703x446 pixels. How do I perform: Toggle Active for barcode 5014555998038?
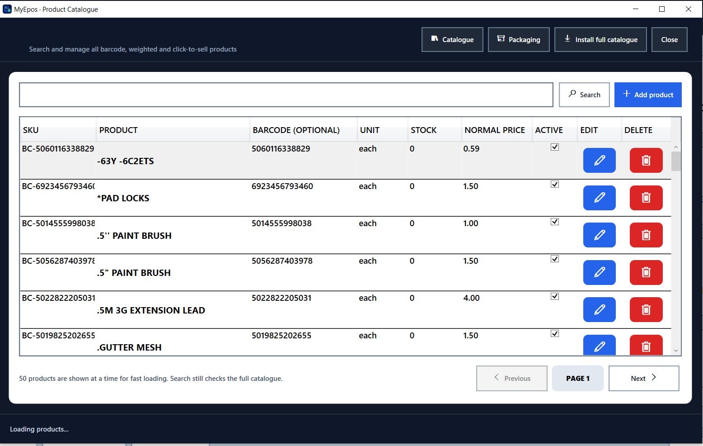(555, 222)
